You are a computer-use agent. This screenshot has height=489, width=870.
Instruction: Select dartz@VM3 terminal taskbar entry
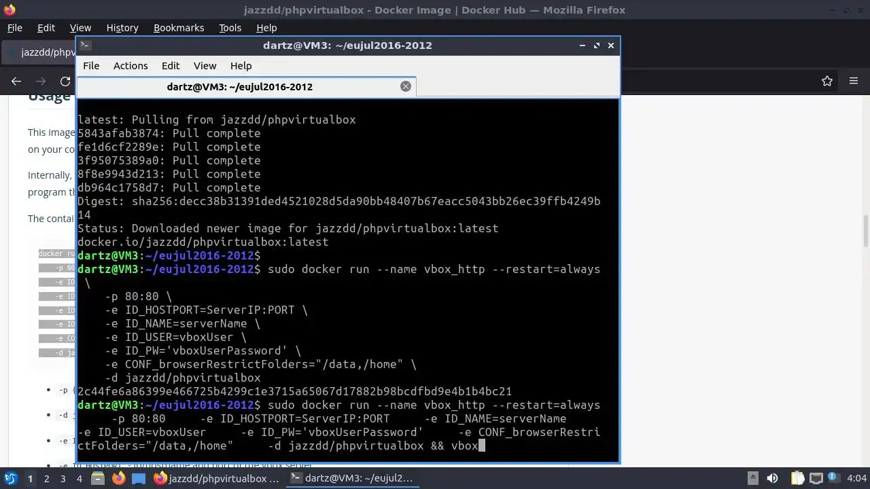point(351,478)
